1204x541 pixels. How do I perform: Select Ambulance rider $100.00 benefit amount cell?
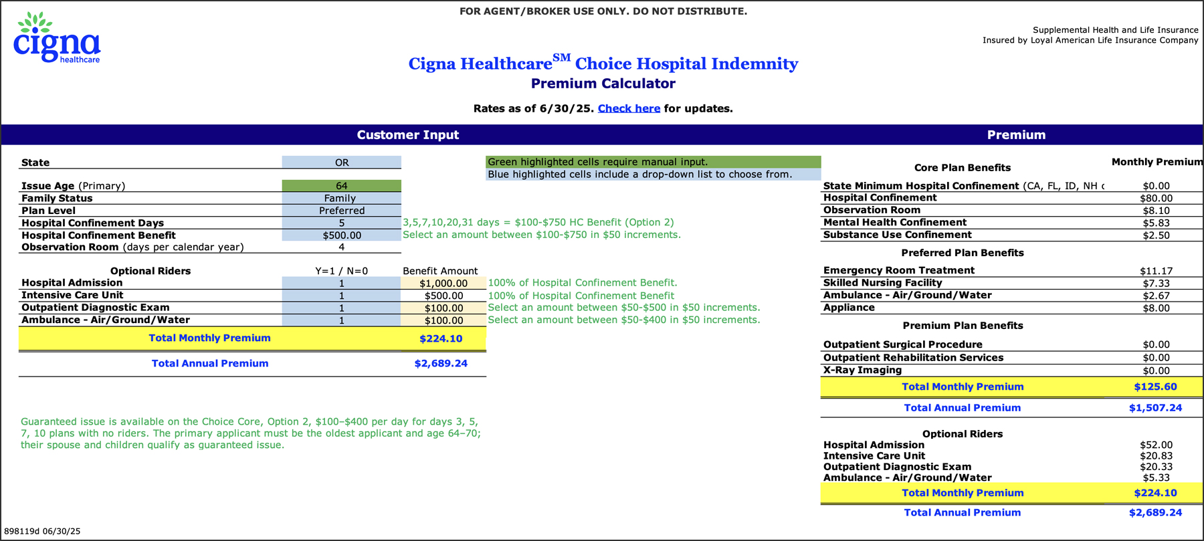pyautogui.click(x=443, y=320)
